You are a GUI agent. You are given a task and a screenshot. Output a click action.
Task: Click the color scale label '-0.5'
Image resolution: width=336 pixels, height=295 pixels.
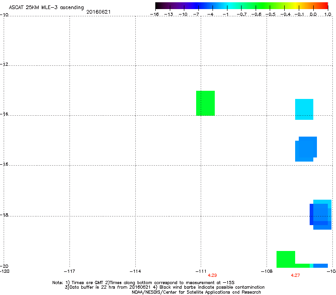271,15
